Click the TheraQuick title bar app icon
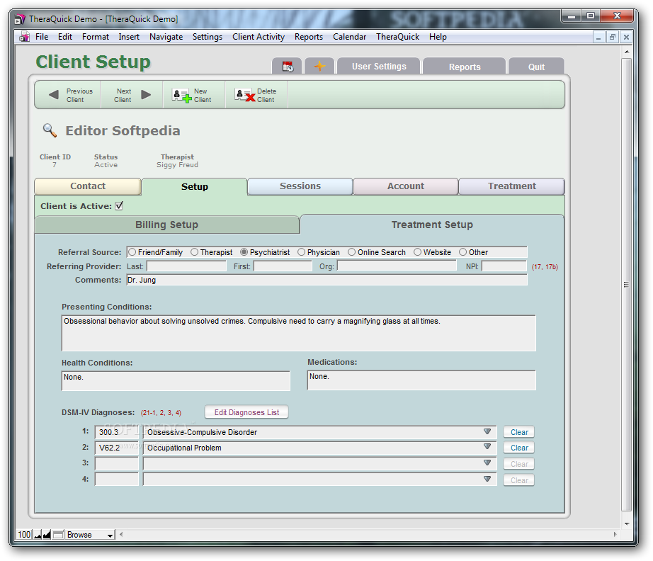The image size is (653, 561). point(20,19)
